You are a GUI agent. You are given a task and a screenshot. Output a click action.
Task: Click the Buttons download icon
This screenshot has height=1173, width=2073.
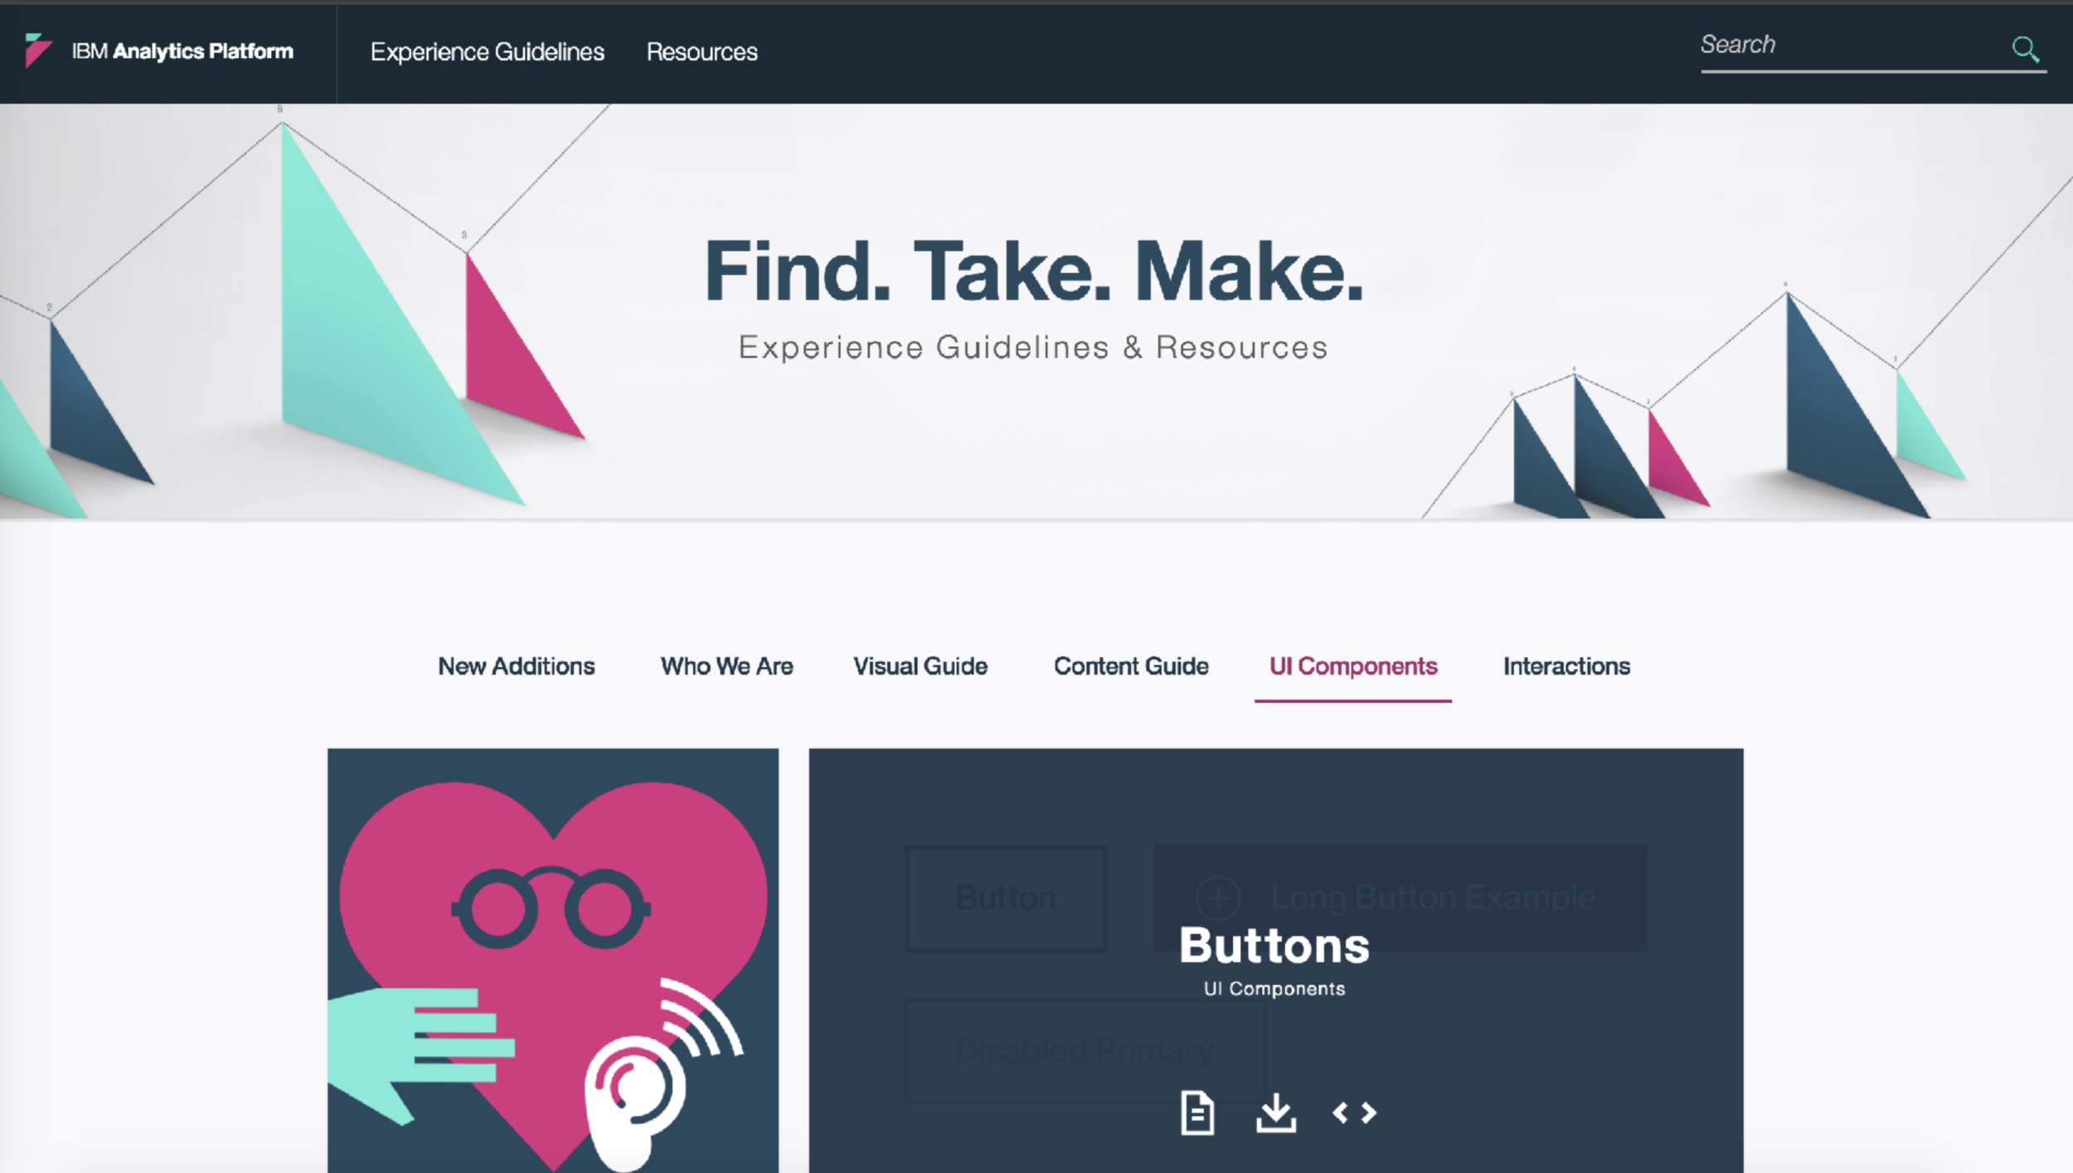coord(1275,1112)
